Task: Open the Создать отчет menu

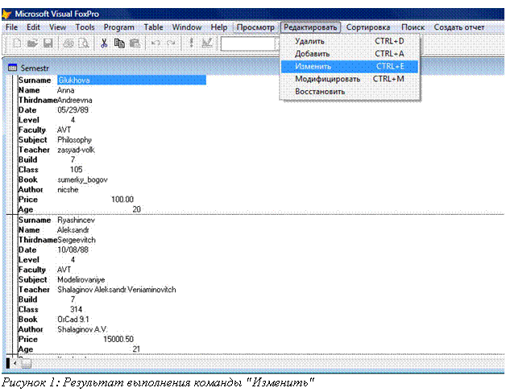Action: tap(459, 27)
